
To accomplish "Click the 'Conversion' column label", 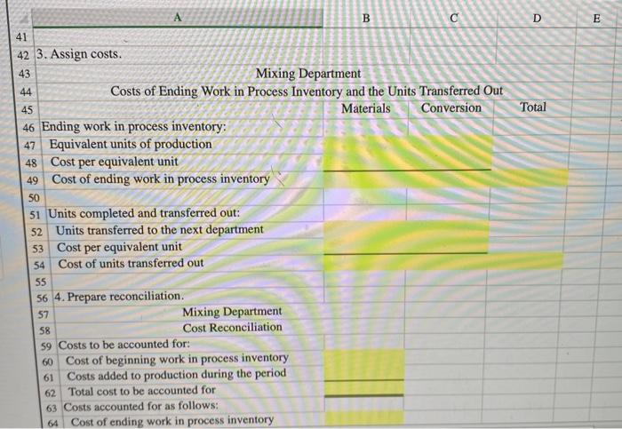I will click(451, 107).
